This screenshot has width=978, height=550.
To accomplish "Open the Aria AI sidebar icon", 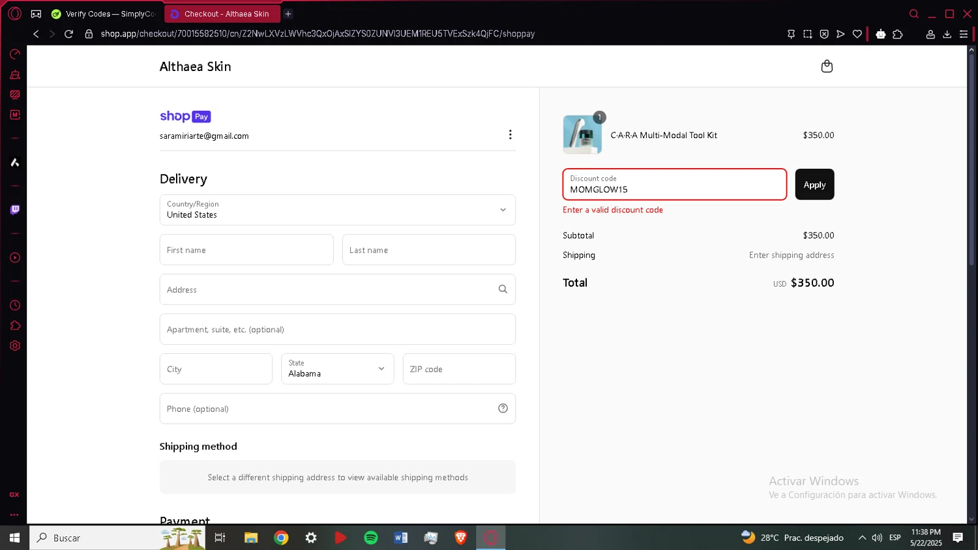I will click(x=14, y=162).
